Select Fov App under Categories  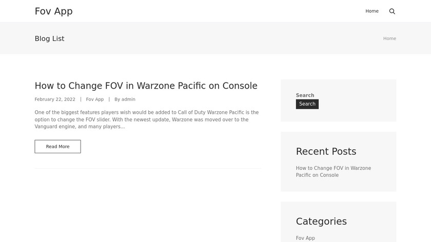click(305, 238)
